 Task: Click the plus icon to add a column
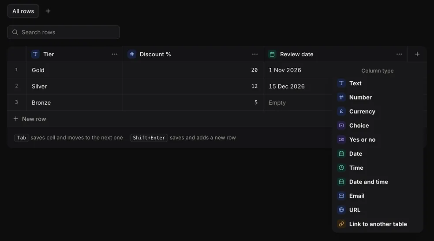[417, 54]
